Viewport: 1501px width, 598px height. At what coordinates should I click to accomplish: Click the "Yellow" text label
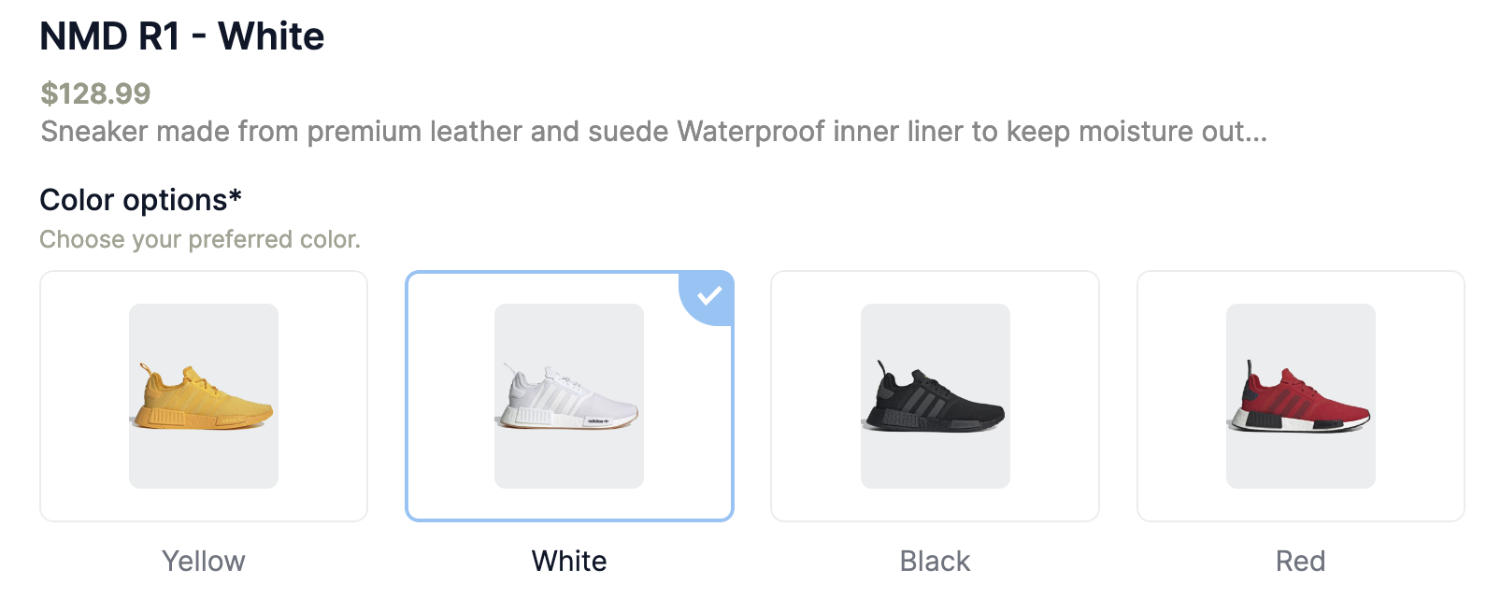[204, 561]
